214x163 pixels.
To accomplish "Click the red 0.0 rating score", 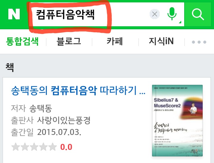I will coord(66,147).
